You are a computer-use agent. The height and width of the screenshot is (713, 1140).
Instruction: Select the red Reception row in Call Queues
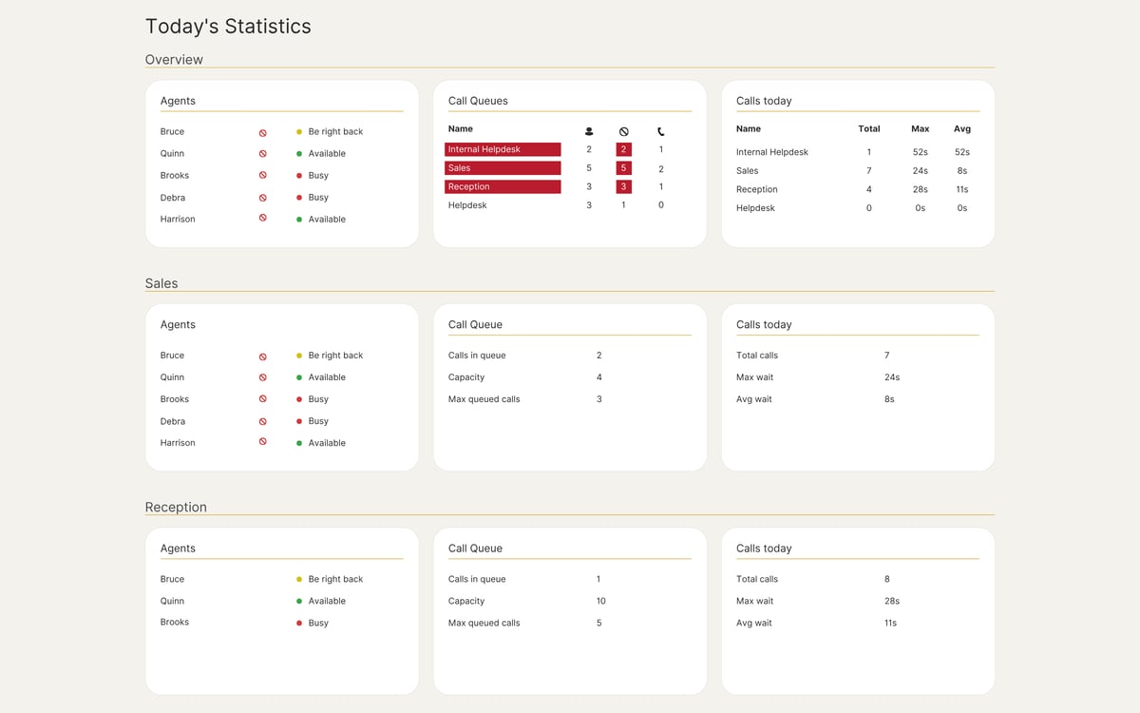click(503, 186)
